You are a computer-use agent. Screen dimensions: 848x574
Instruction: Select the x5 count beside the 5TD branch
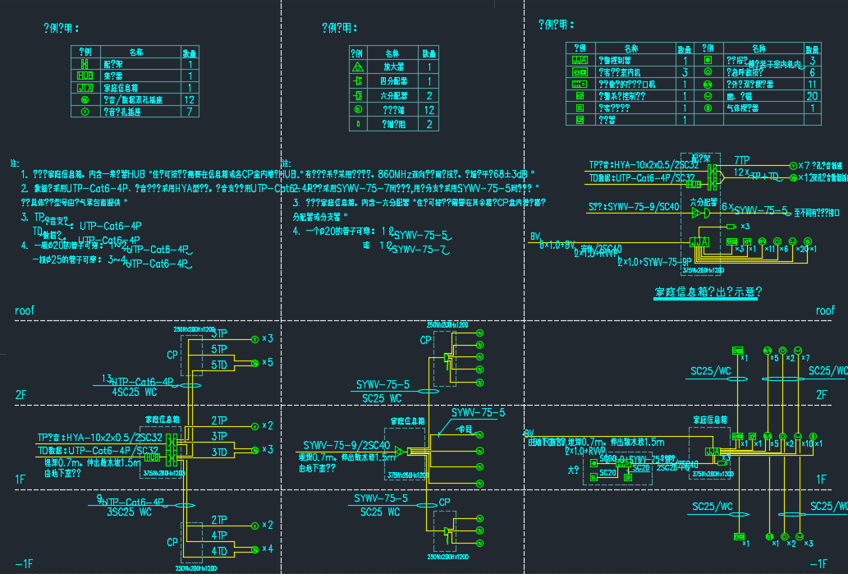pos(268,362)
